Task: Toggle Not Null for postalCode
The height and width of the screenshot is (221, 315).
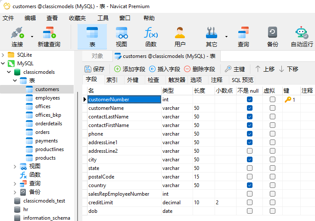Action: coord(250,177)
